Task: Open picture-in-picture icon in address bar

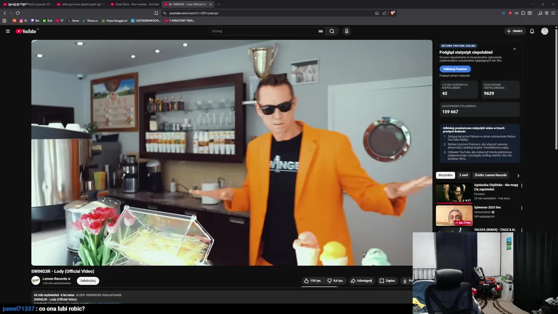Action: pyautogui.click(x=377, y=13)
